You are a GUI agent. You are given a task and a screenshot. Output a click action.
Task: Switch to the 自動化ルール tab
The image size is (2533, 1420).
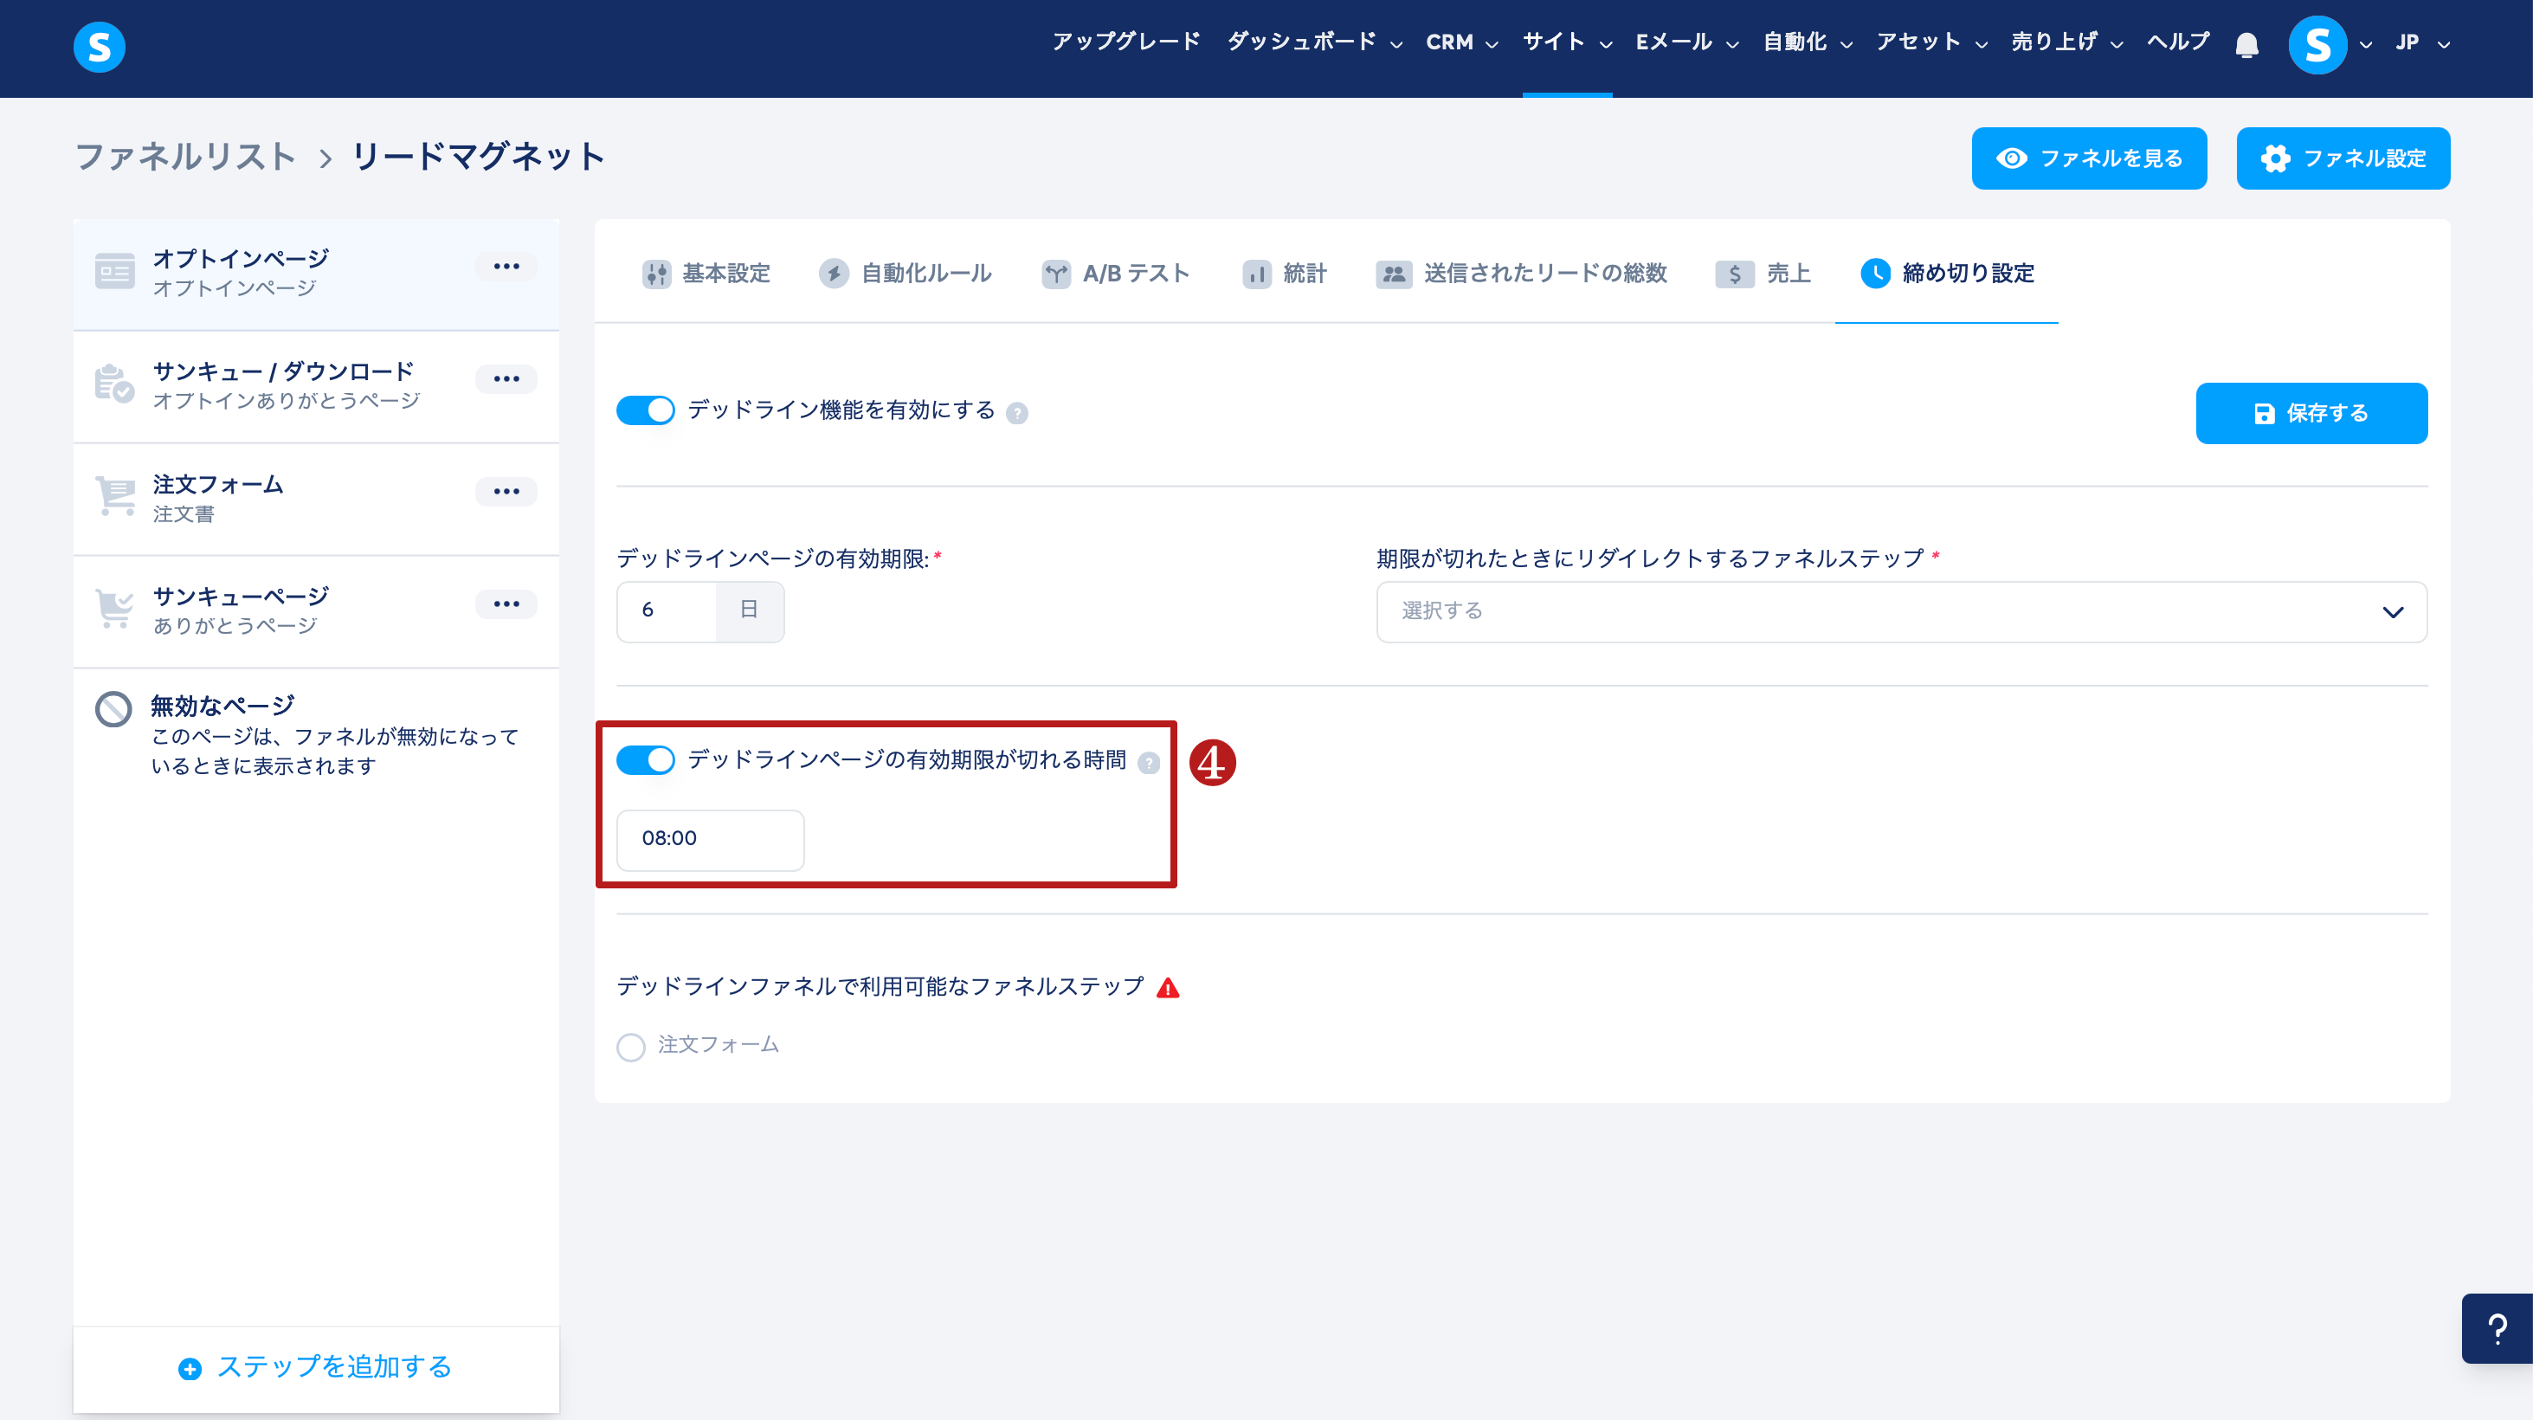tap(905, 274)
